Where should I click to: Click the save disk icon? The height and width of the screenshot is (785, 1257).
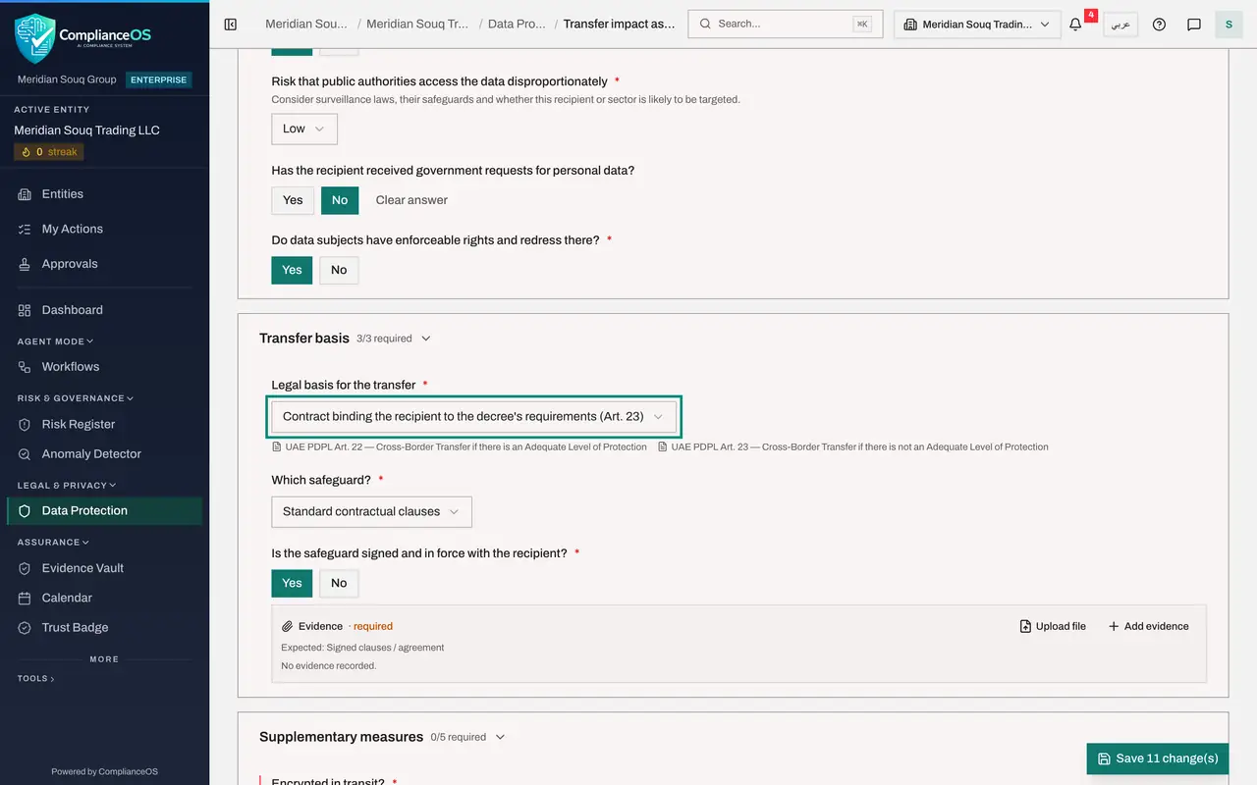[x=1104, y=759]
